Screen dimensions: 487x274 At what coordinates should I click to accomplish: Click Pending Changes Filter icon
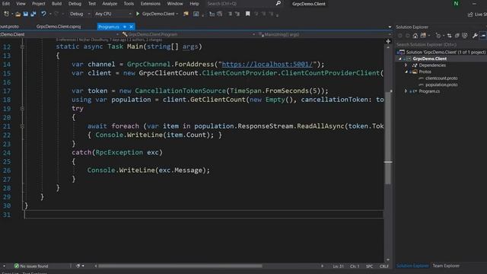[438, 36]
